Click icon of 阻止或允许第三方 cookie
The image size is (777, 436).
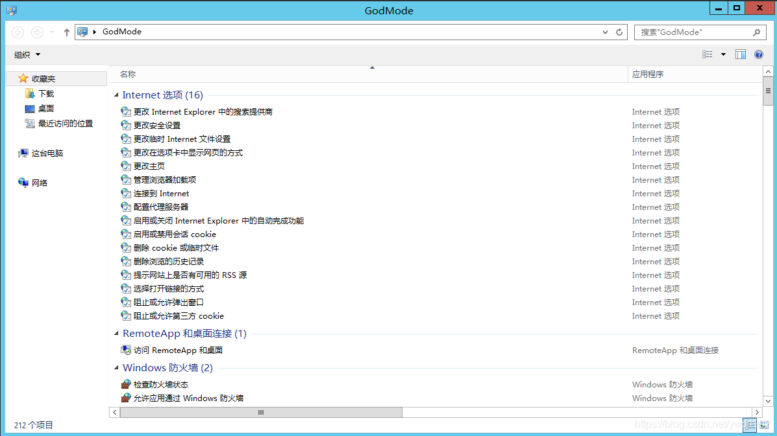pyautogui.click(x=126, y=316)
